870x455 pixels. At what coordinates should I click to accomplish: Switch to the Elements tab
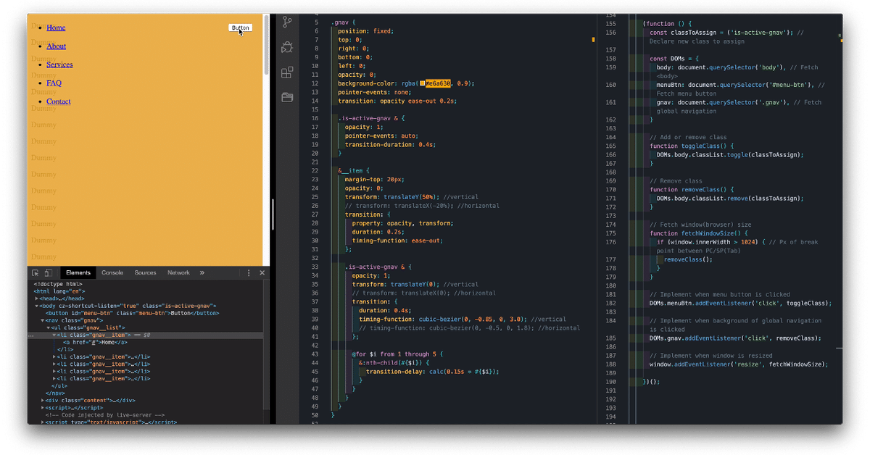[x=78, y=273]
